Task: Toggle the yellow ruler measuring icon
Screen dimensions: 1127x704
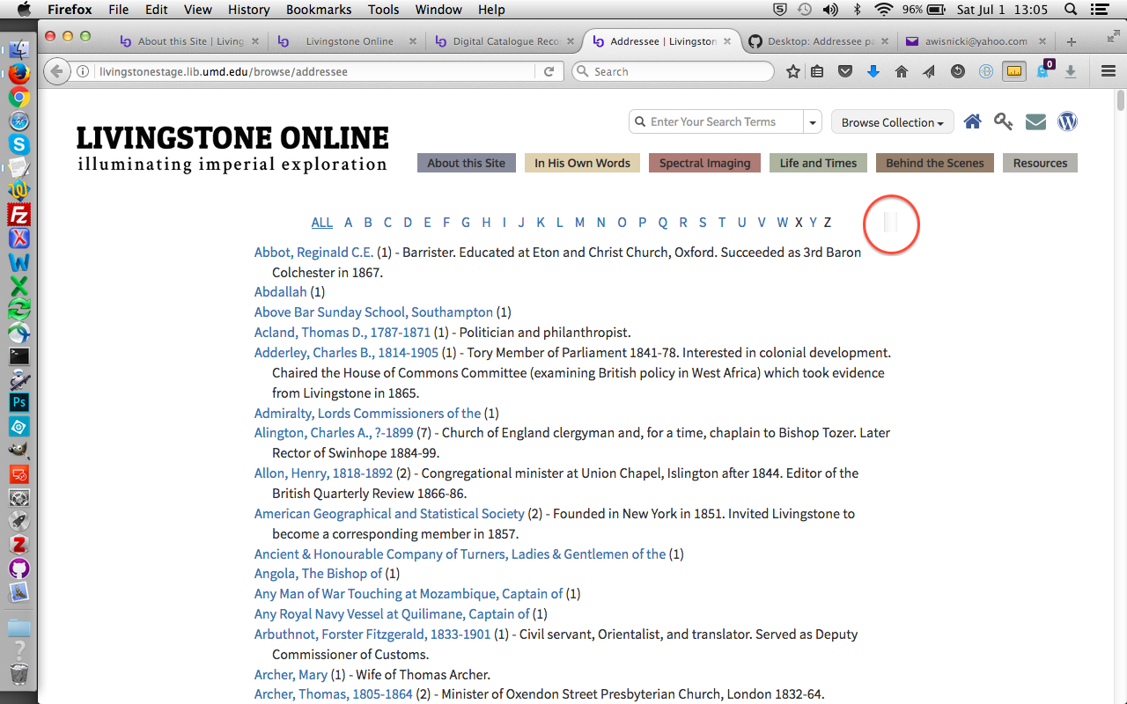Action: 1014,71
